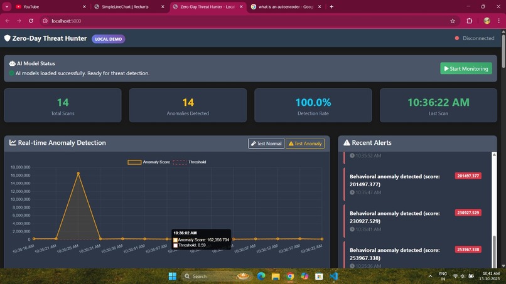The image size is (506, 284).
Task: Go forward in browser history
Action: tap(19, 21)
